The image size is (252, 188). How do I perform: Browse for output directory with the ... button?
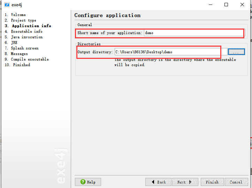(236, 52)
